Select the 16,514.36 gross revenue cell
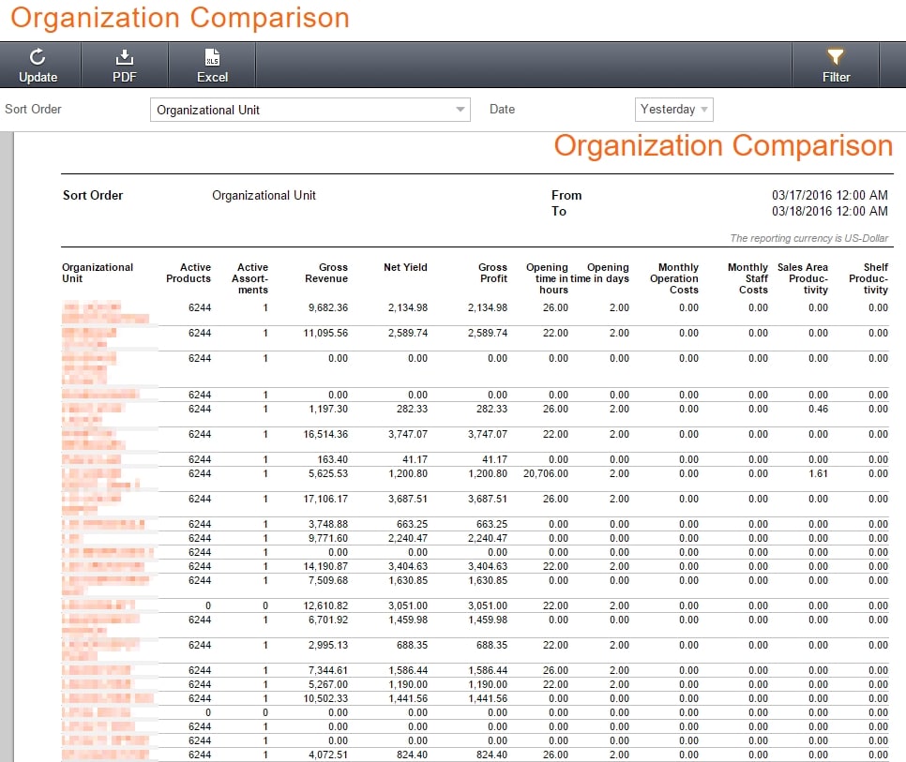Screen dimensions: 906x762 pos(325,434)
